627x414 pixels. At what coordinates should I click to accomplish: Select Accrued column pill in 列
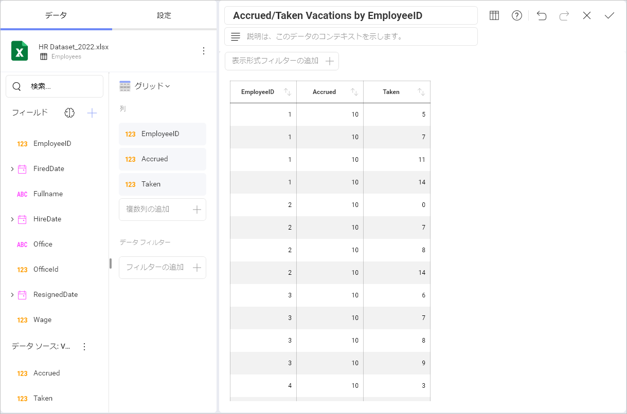163,159
